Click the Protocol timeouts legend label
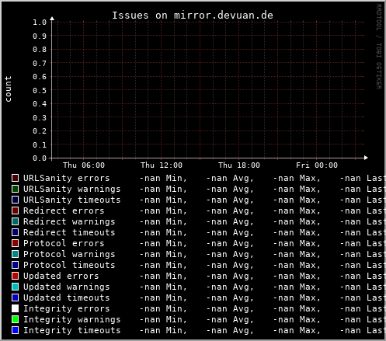This screenshot has width=386, height=341. (x=69, y=265)
